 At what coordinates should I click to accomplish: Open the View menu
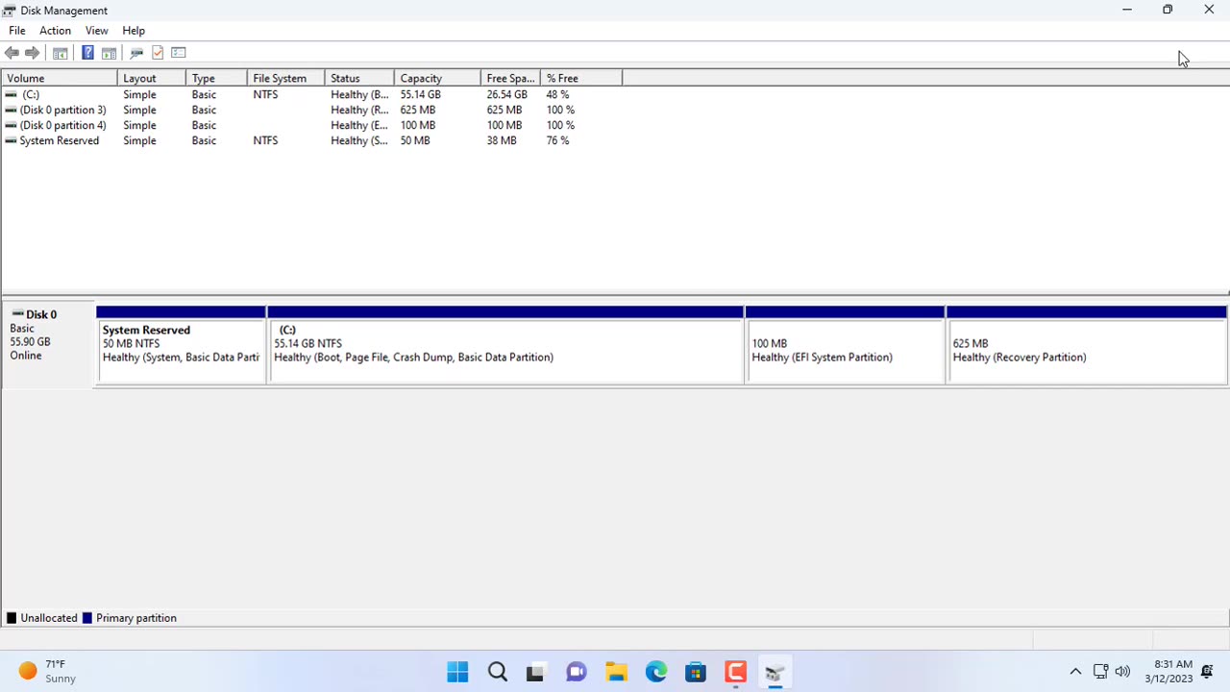click(96, 31)
